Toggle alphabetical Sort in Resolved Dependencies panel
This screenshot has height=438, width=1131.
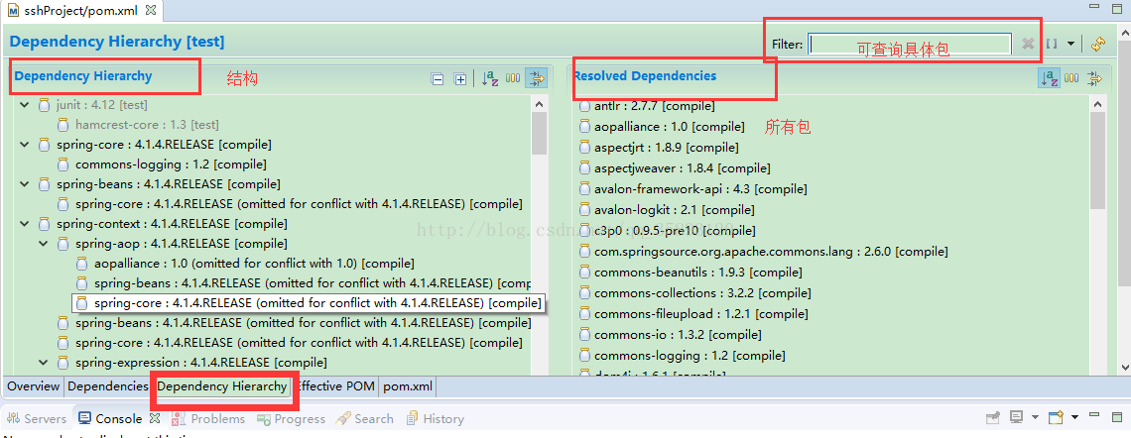(1049, 78)
